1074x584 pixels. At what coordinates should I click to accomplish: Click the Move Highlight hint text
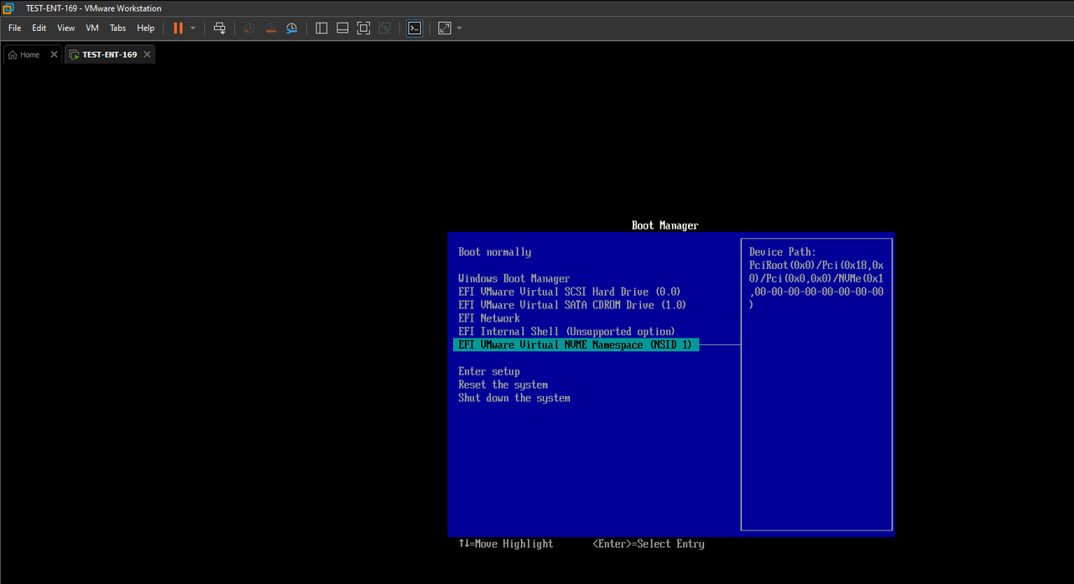(506, 544)
